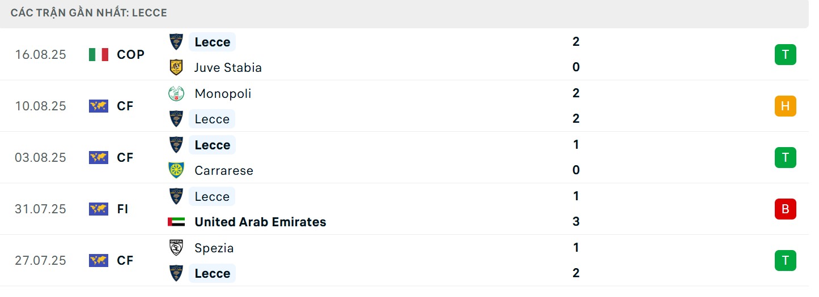819x297 pixels.
Task: Select the FI competition label
Action: (123, 209)
